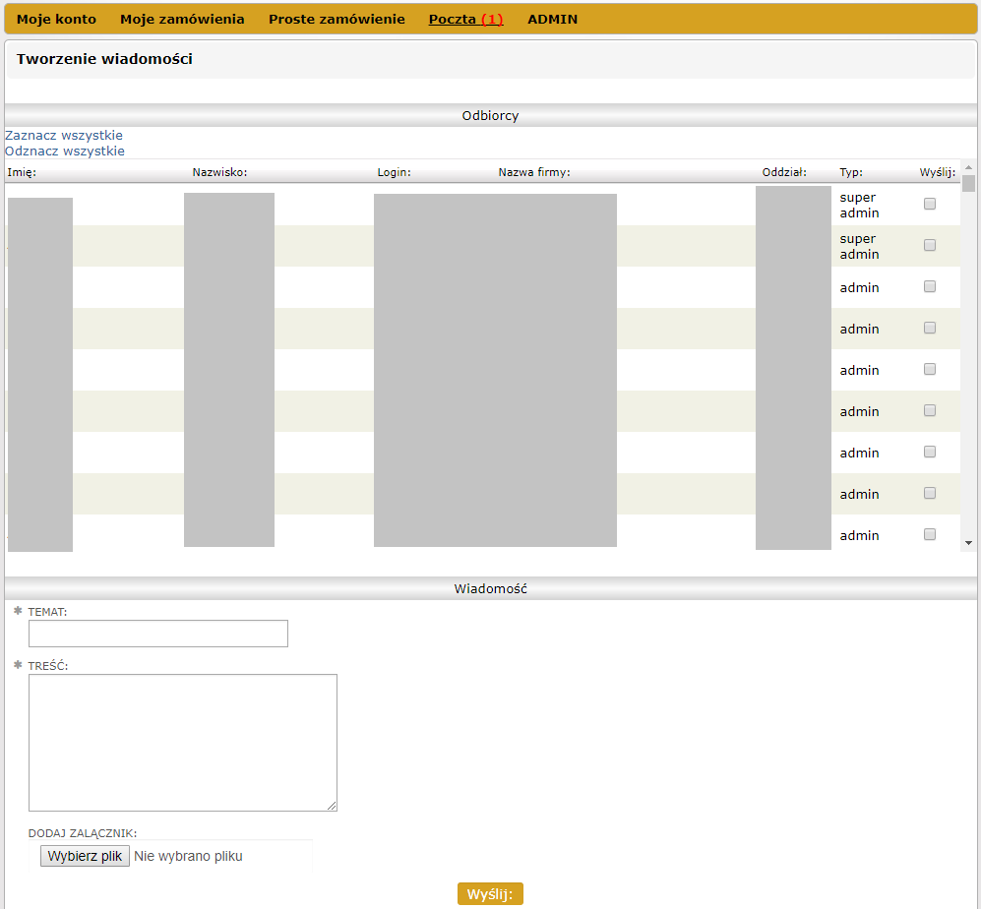Select the first admin row checkbox

930,287
